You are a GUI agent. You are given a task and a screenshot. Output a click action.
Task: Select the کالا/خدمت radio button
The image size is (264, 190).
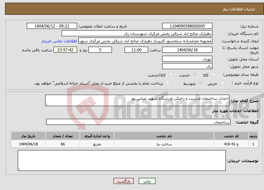tap(171, 75)
